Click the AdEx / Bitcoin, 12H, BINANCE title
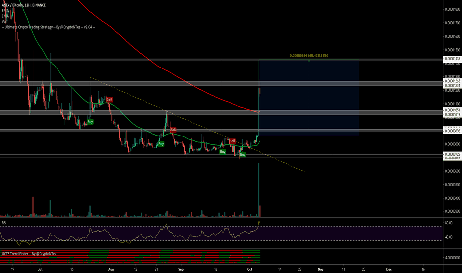Viewport: 462px width, 273px height. pos(24,5)
